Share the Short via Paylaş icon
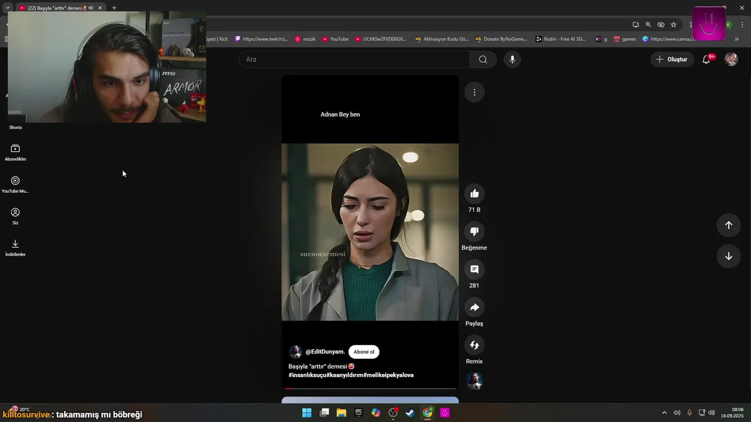The height and width of the screenshot is (422, 751). click(474, 307)
